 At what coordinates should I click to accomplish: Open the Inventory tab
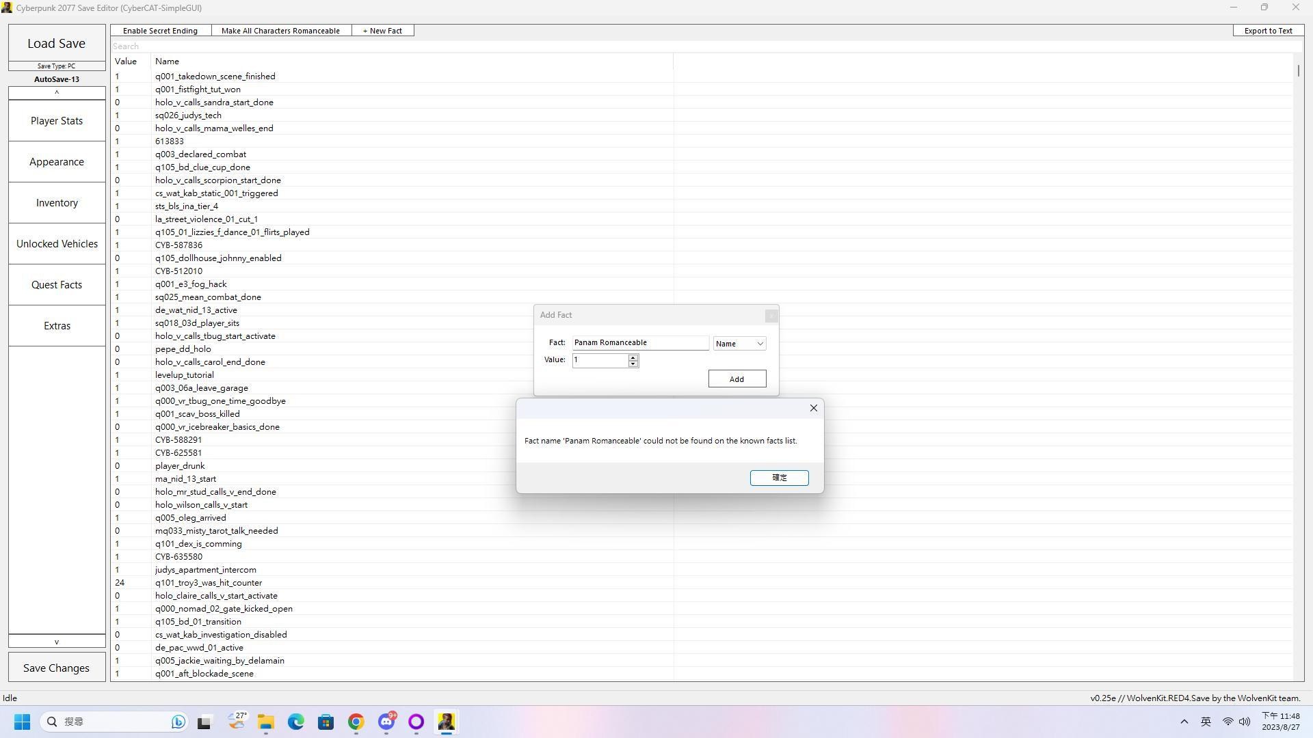tap(57, 203)
